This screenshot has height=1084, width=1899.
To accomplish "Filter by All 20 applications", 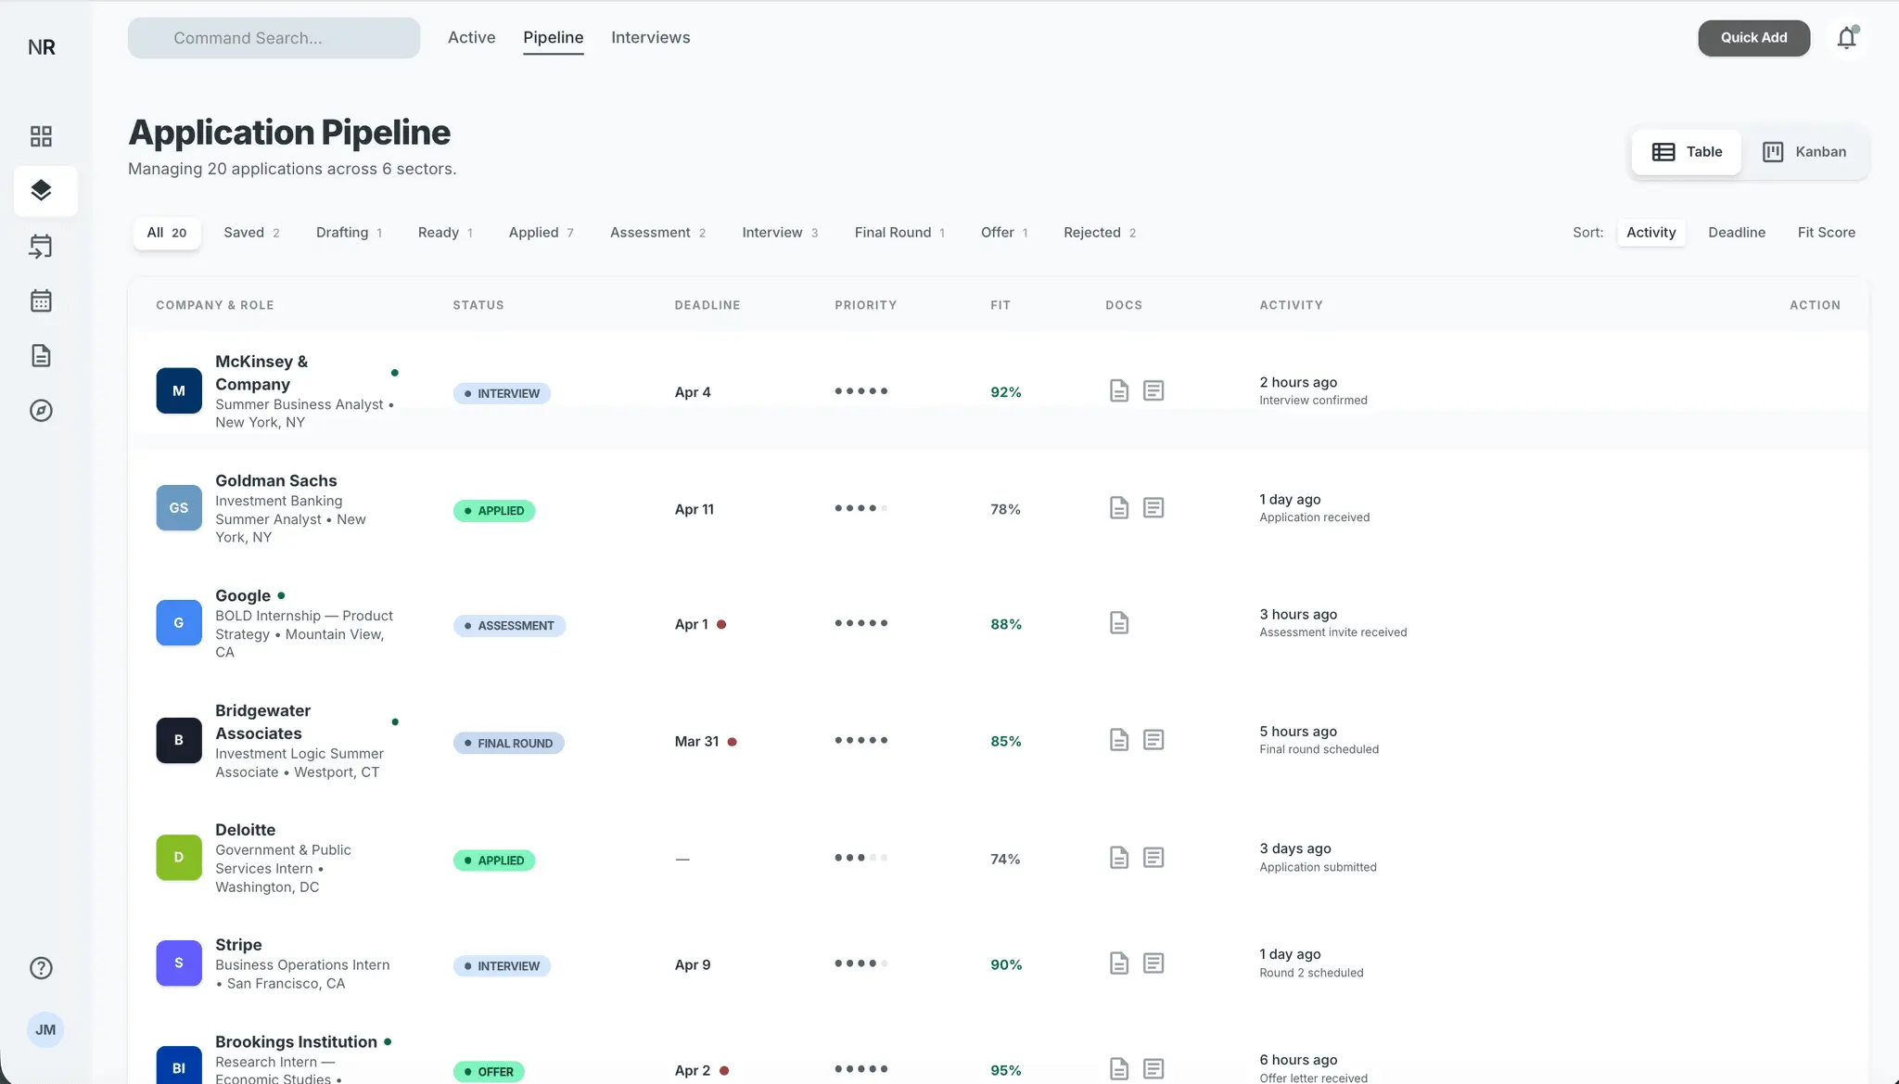I will pos(167,233).
